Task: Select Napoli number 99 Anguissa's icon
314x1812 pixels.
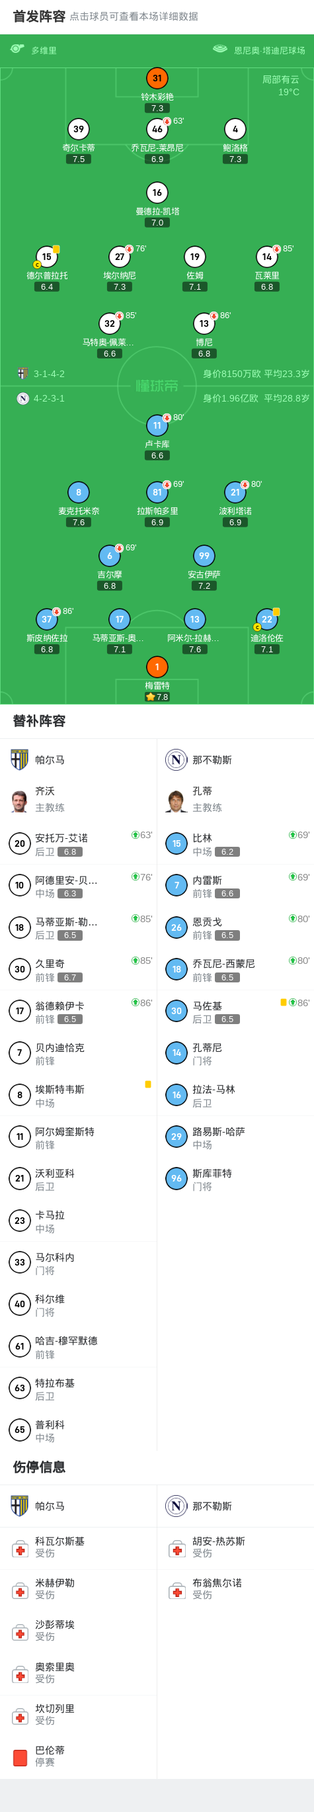Action: pos(204,556)
